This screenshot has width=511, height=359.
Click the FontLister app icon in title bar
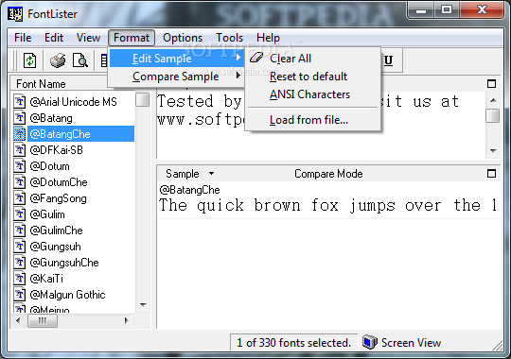[15, 14]
